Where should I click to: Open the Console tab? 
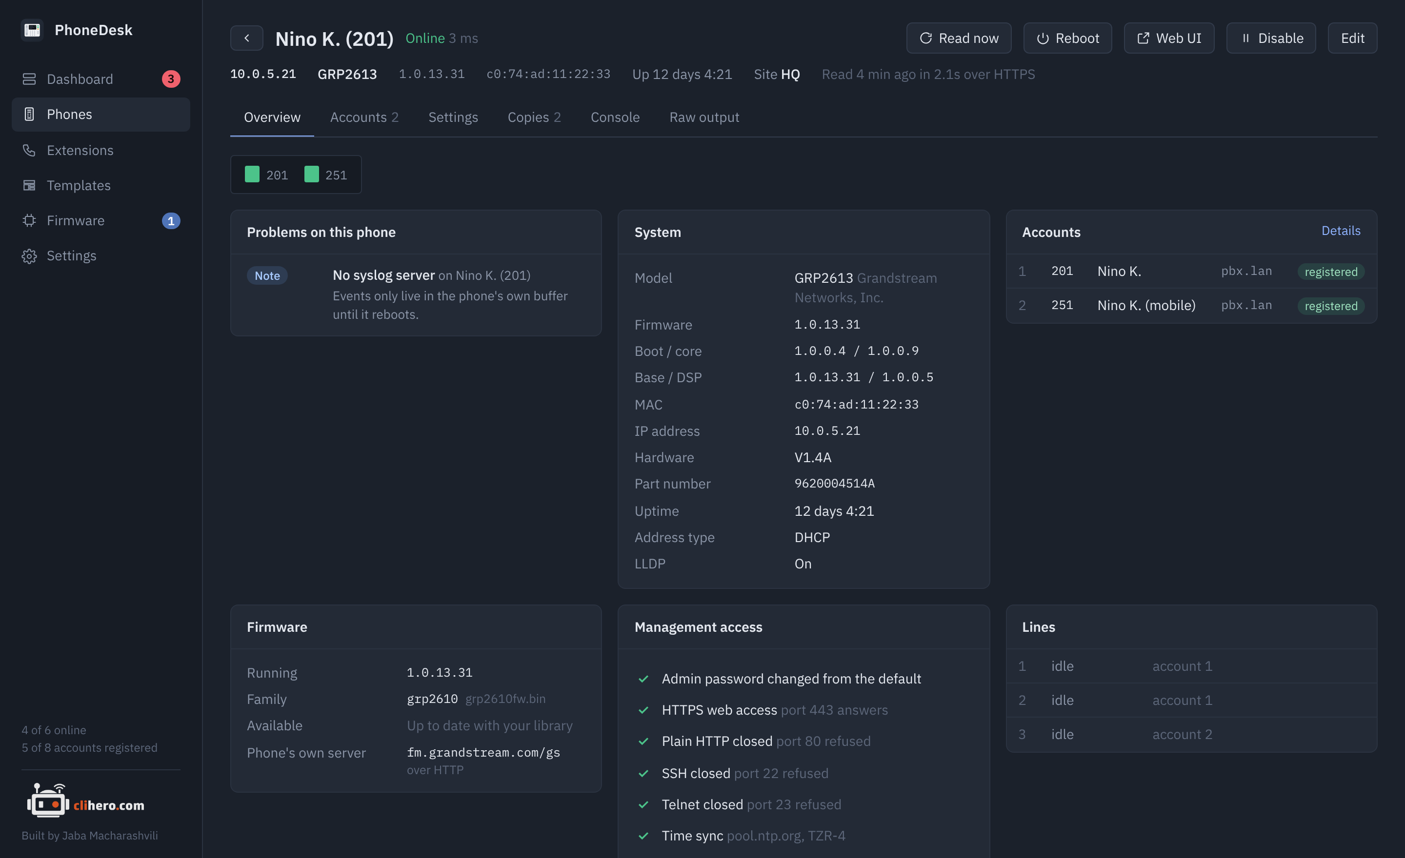tap(615, 117)
